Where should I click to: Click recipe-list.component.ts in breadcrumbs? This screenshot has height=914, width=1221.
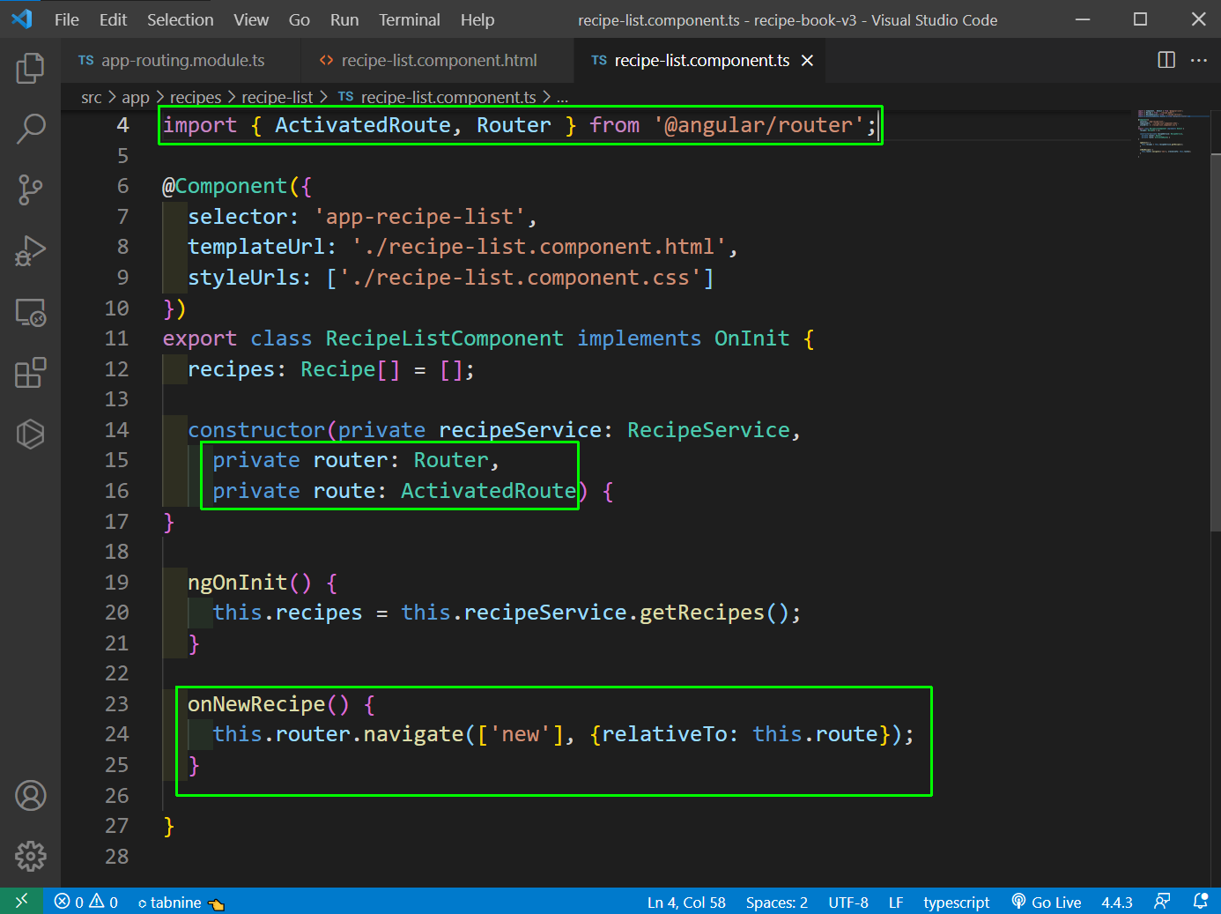point(438,97)
